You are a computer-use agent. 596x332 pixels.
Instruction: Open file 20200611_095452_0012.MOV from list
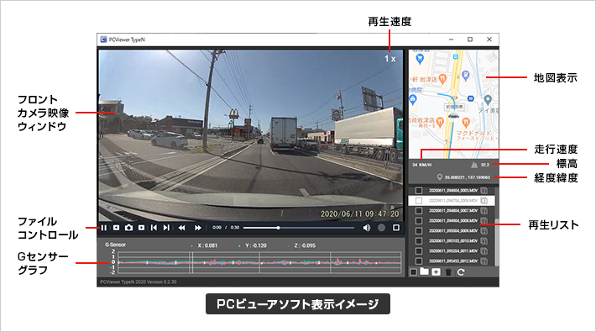point(453,261)
